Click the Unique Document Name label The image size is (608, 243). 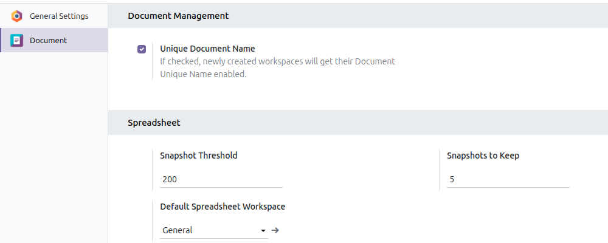(207, 49)
